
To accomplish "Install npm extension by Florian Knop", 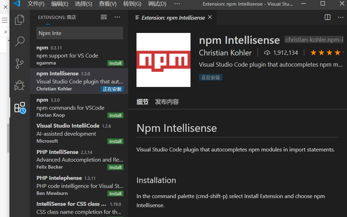I will (x=115, y=115).
